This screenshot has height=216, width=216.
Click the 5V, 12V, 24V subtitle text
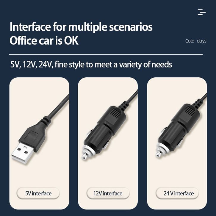click(x=91, y=65)
